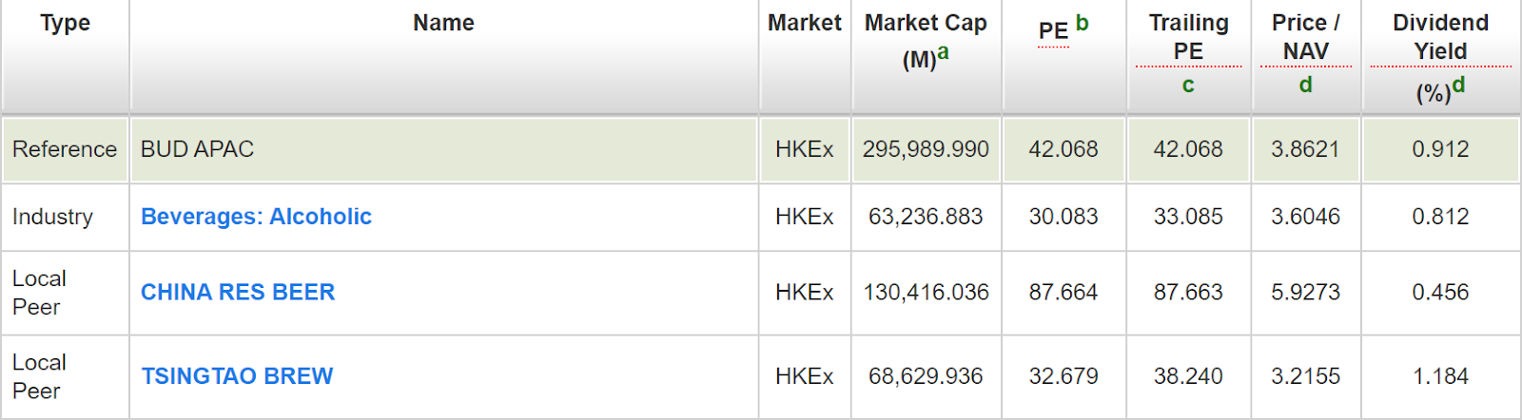Select Local Peer cell in CHINA RES BEER row
The image size is (1522, 420).
point(65,293)
